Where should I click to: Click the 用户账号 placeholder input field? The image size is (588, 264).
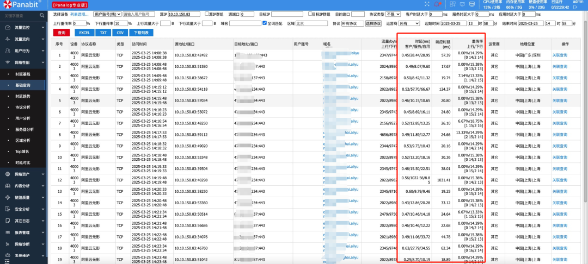point(139,14)
